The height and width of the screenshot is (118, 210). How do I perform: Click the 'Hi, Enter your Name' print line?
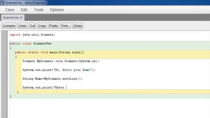pos(59,70)
